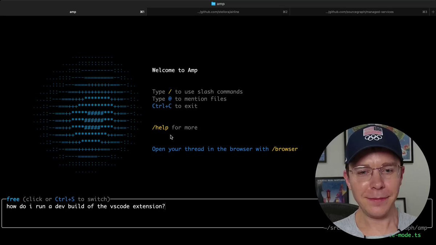The width and height of the screenshot is (436, 245).
Task: Open a new terminal tab with plus
Action: point(433,12)
